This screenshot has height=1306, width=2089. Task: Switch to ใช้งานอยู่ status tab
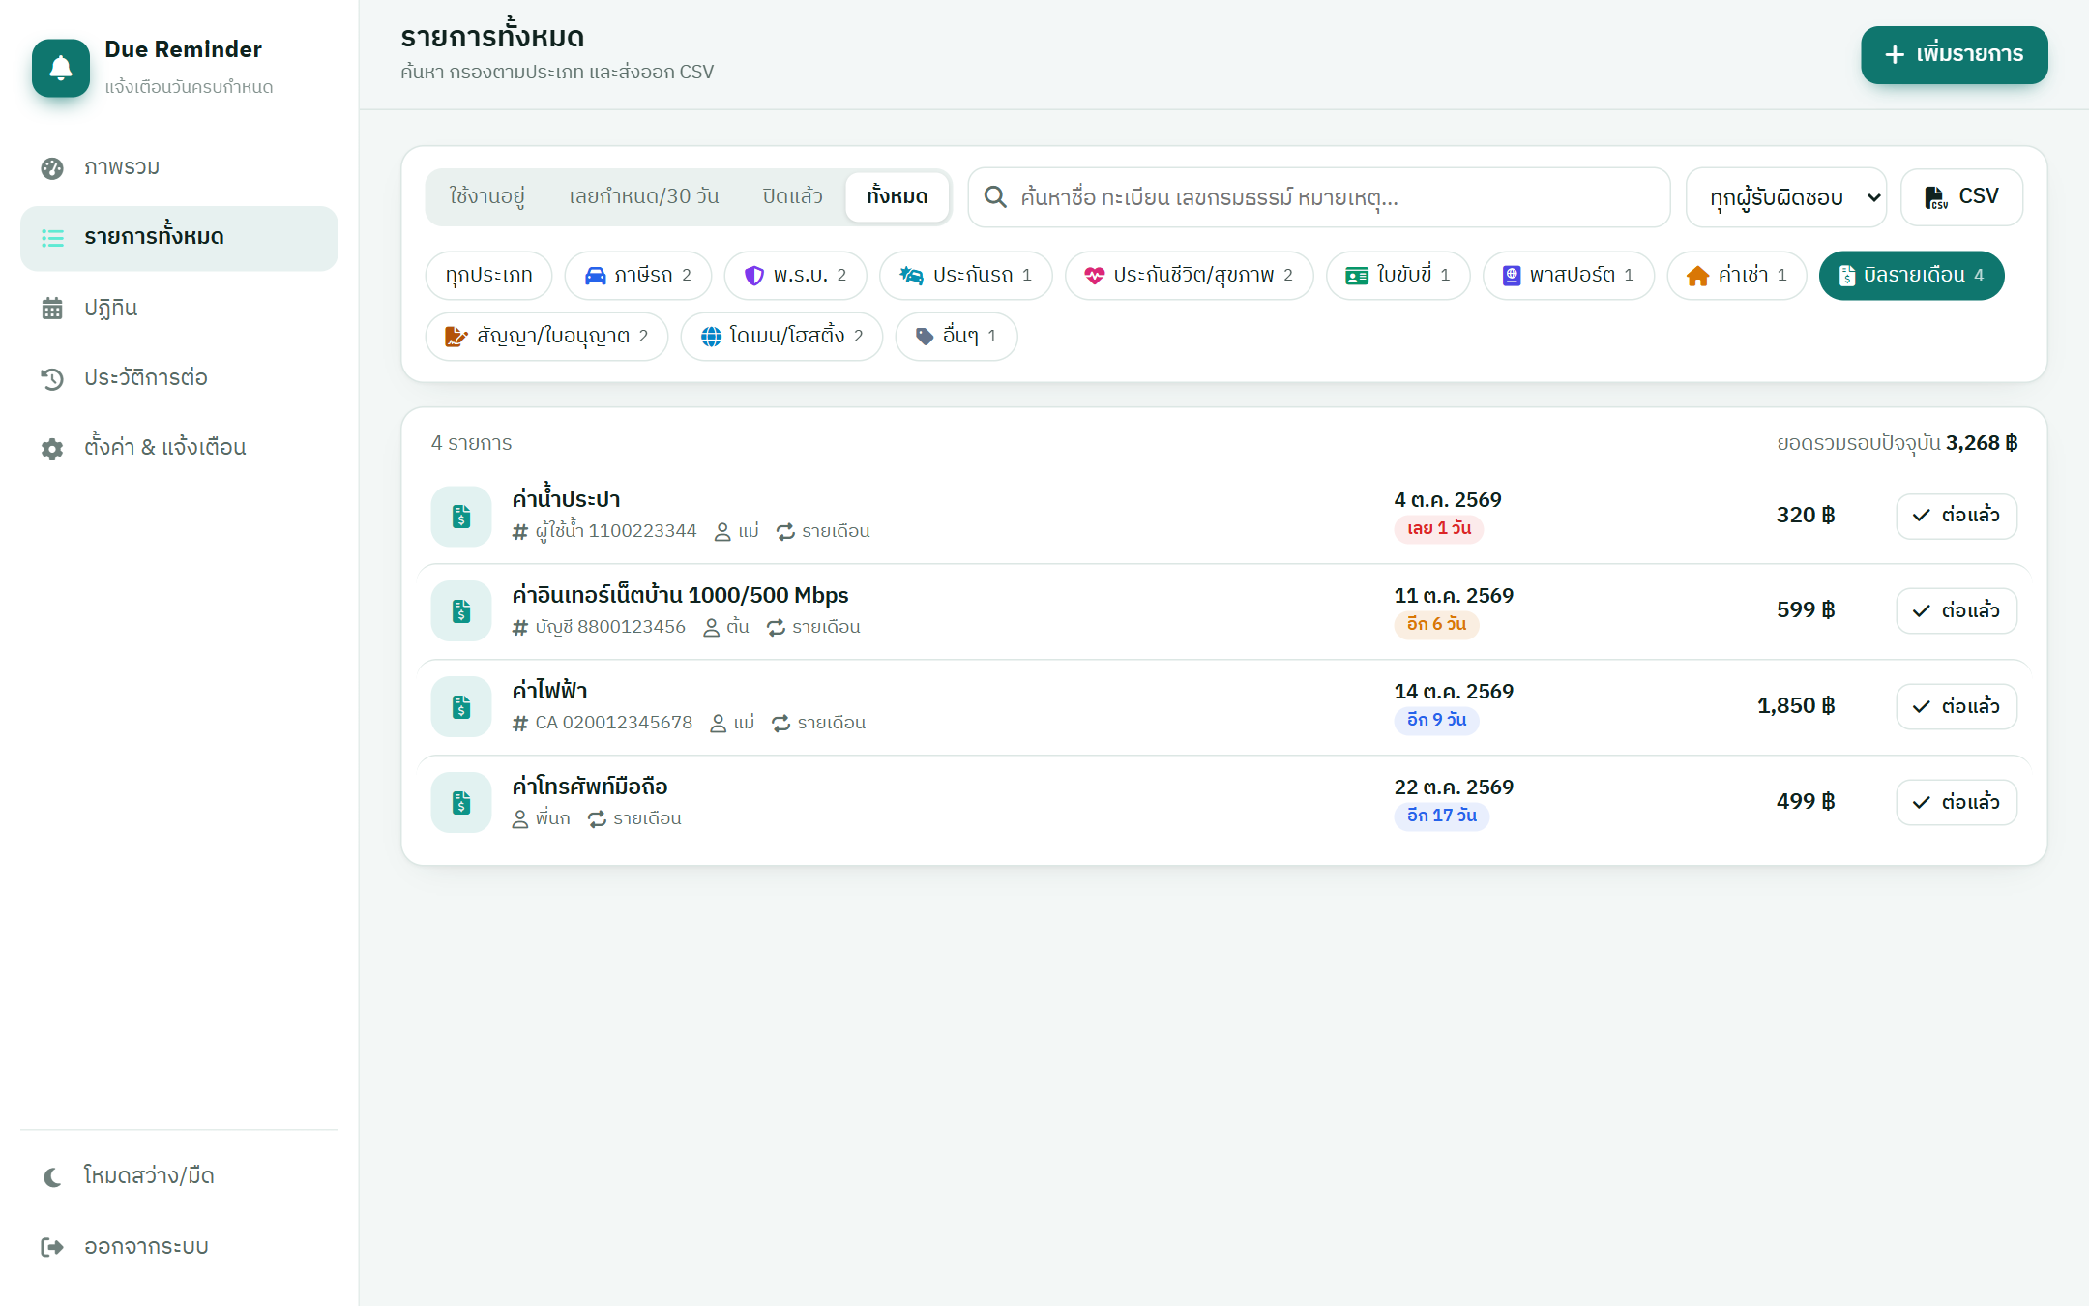[x=486, y=196]
